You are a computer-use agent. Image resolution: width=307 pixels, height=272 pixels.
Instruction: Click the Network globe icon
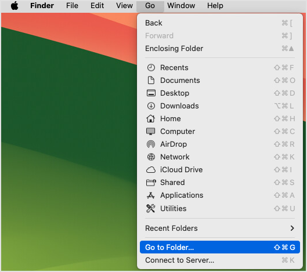coord(151,157)
